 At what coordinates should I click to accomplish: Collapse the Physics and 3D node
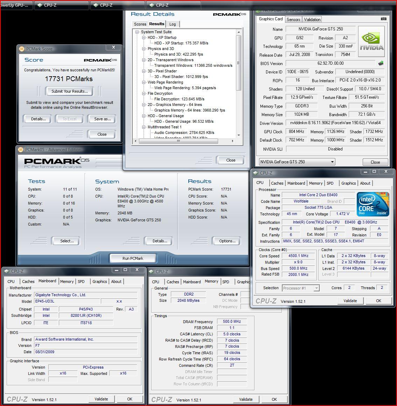(x=144, y=49)
